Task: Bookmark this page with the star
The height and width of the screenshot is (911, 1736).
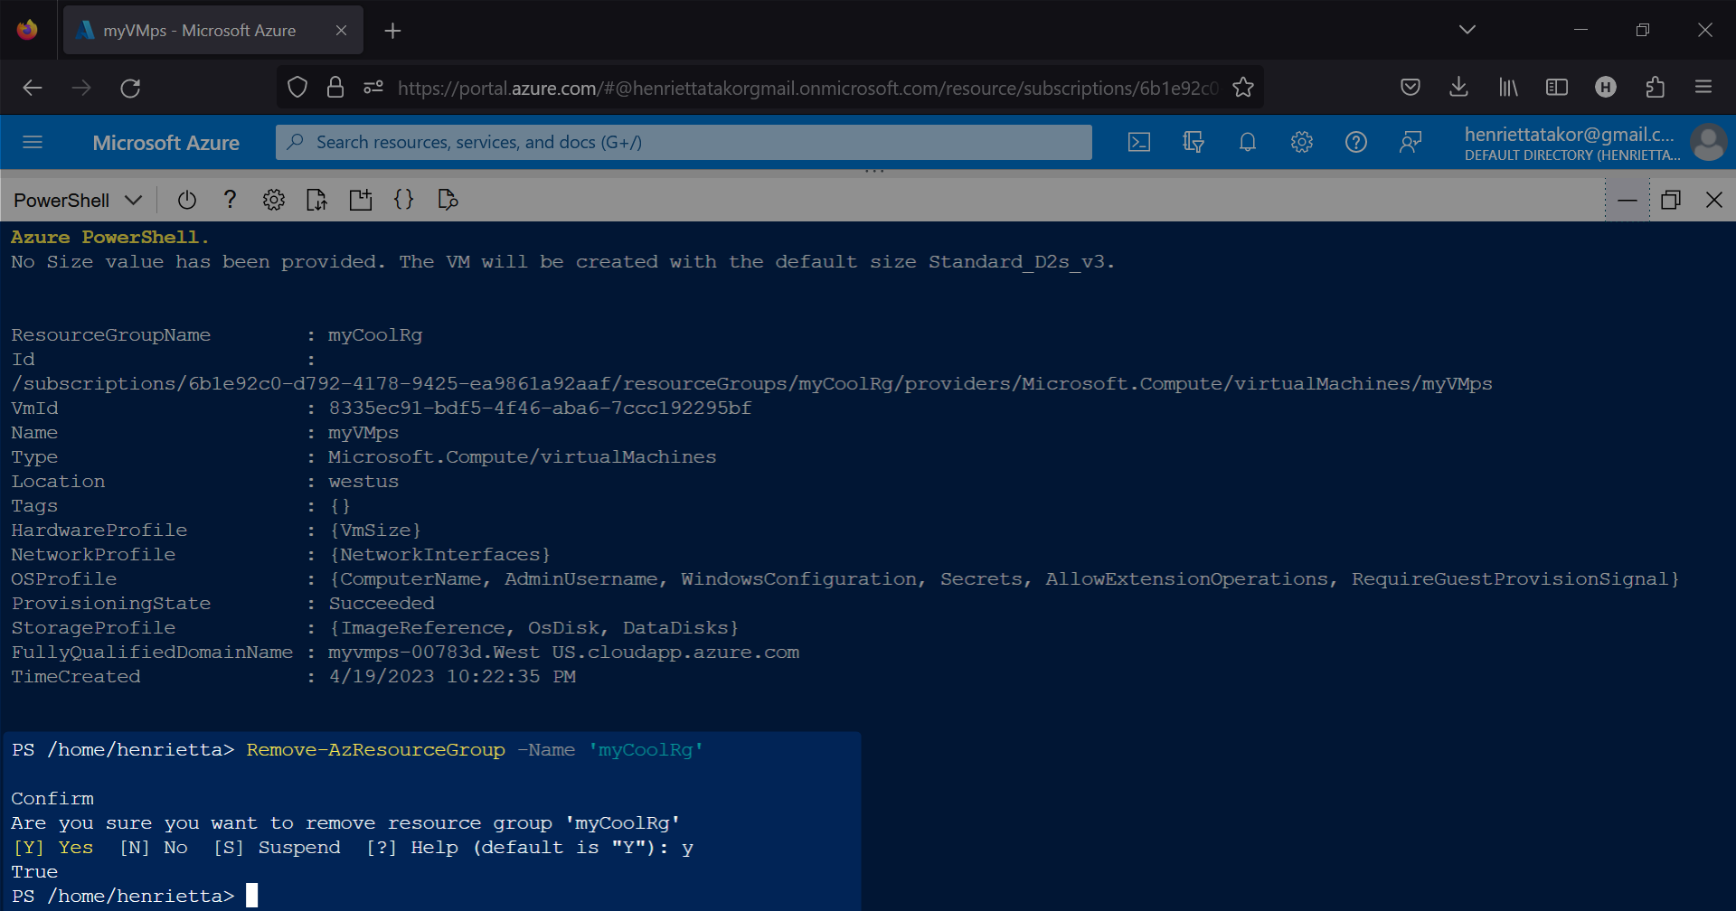Action: (1243, 88)
